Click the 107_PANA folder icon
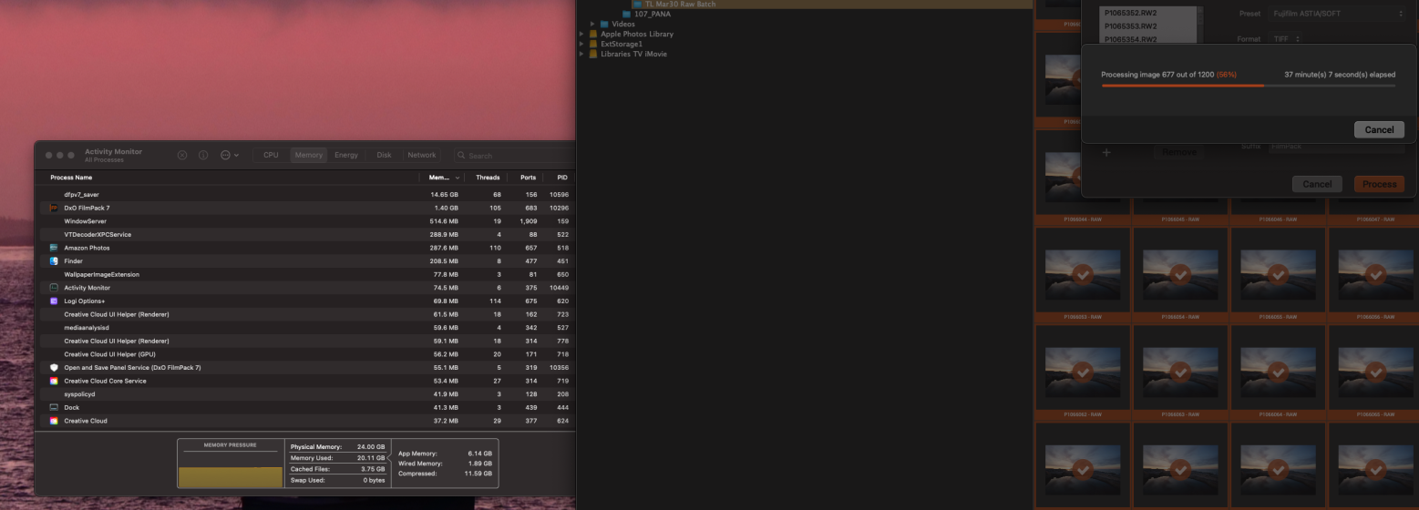The height and width of the screenshot is (510, 1419). click(x=627, y=14)
